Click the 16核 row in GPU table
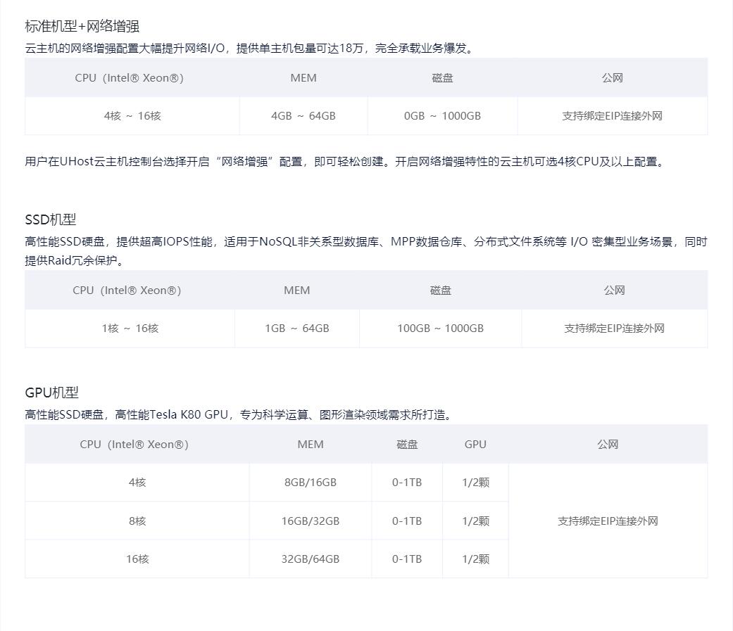This screenshot has height=631, width=733. [x=137, y=559]
